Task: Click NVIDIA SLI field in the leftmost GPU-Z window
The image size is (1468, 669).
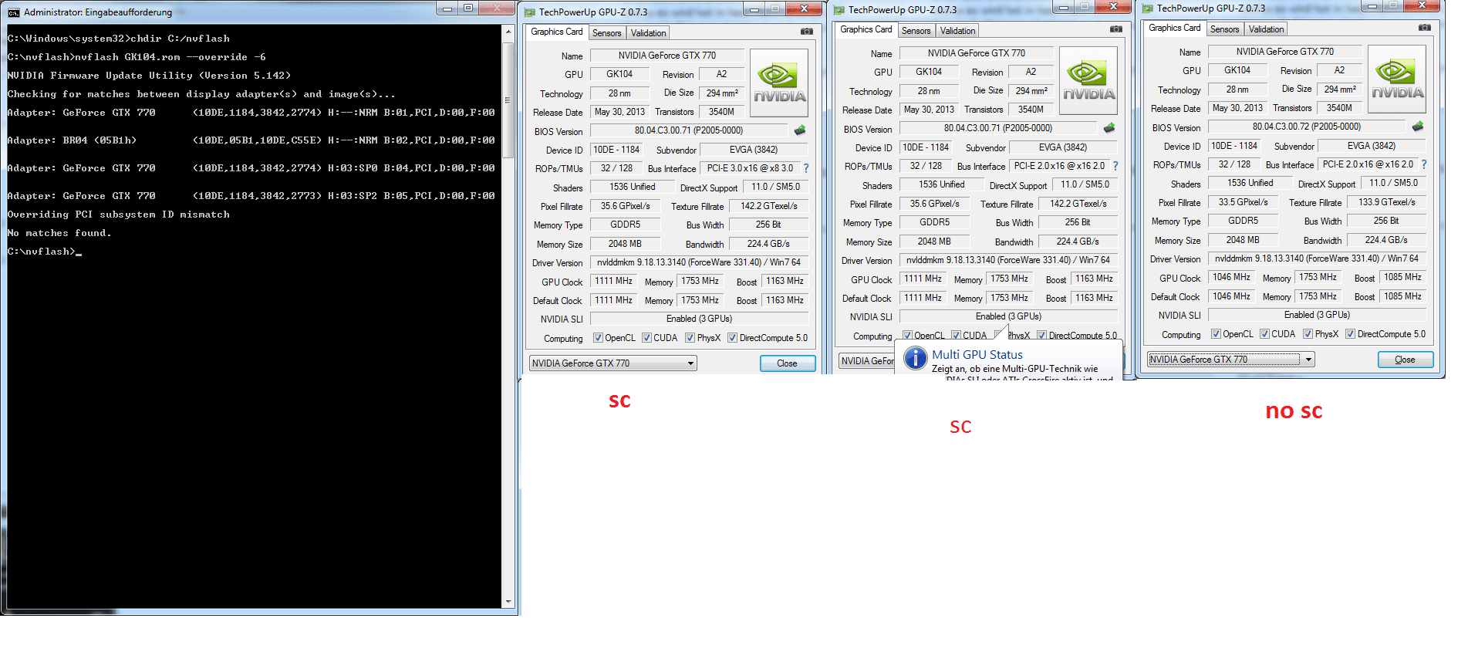Action: tap(699, 319)
